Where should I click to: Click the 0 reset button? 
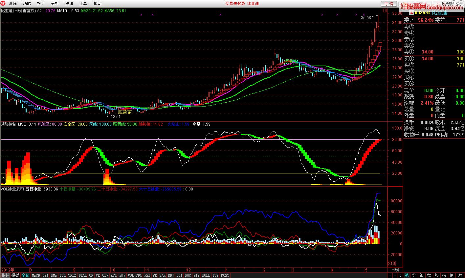pyautogui.click(x=401, y=275)
